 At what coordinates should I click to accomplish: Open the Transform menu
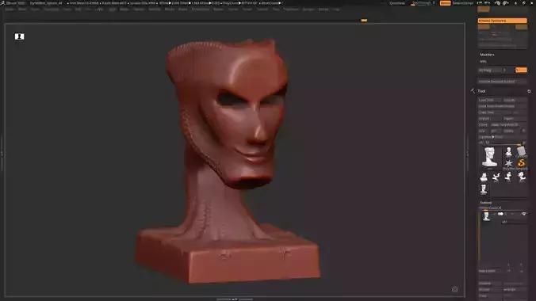click(291, 10)
